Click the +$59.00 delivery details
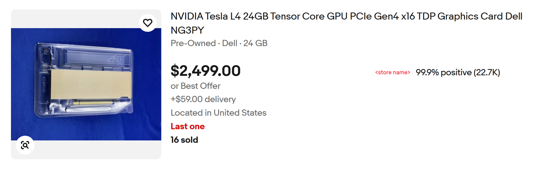The width and height of the screenshot is (539, 173). 203,99
